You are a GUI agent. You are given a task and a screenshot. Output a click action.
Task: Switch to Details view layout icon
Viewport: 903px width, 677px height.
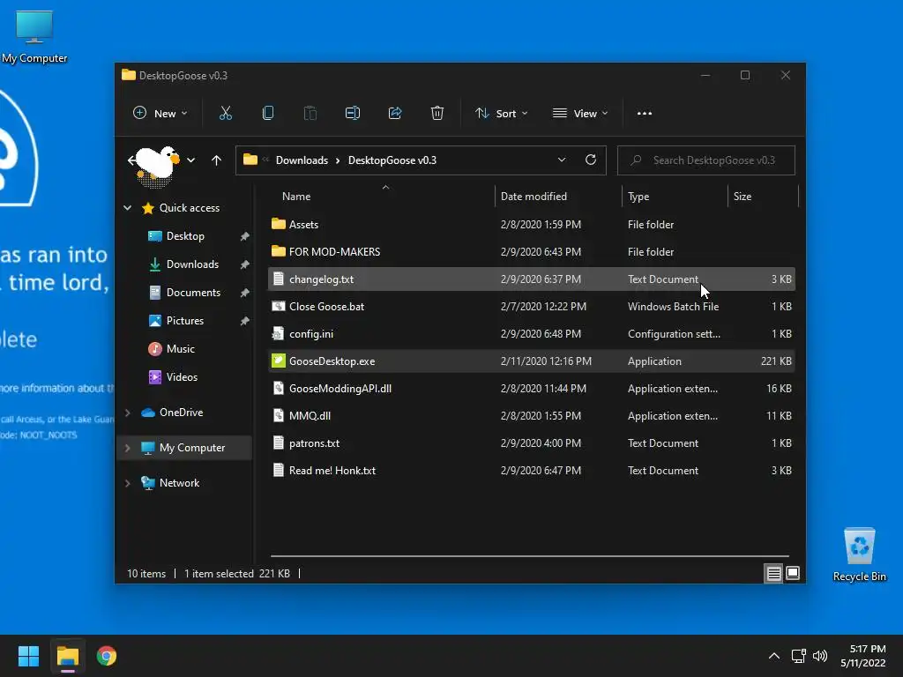tap(774, 573)
